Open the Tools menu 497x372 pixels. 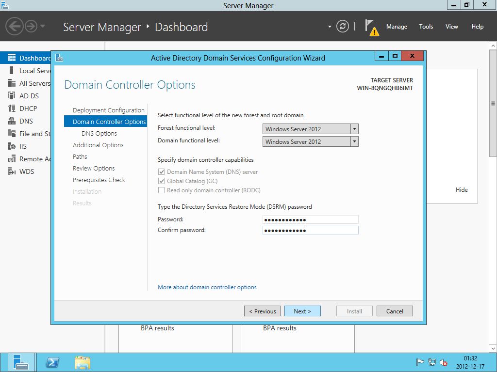426,27
